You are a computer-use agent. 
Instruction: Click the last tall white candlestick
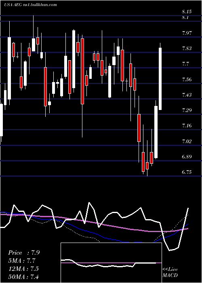pos(160,79)
